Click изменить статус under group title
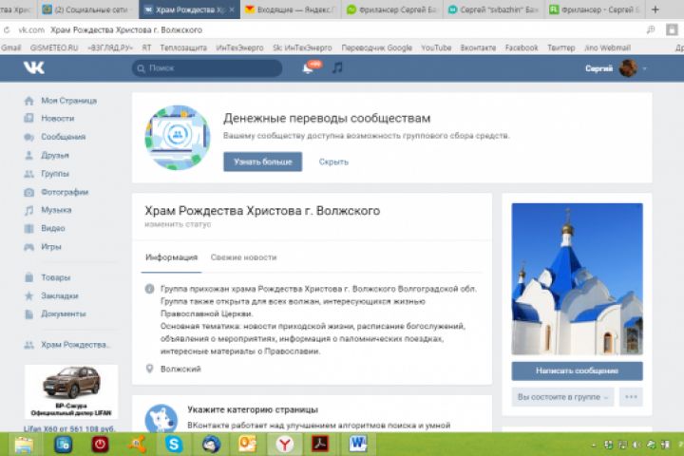This screenshot has width=684, height=456. point(178,224)
